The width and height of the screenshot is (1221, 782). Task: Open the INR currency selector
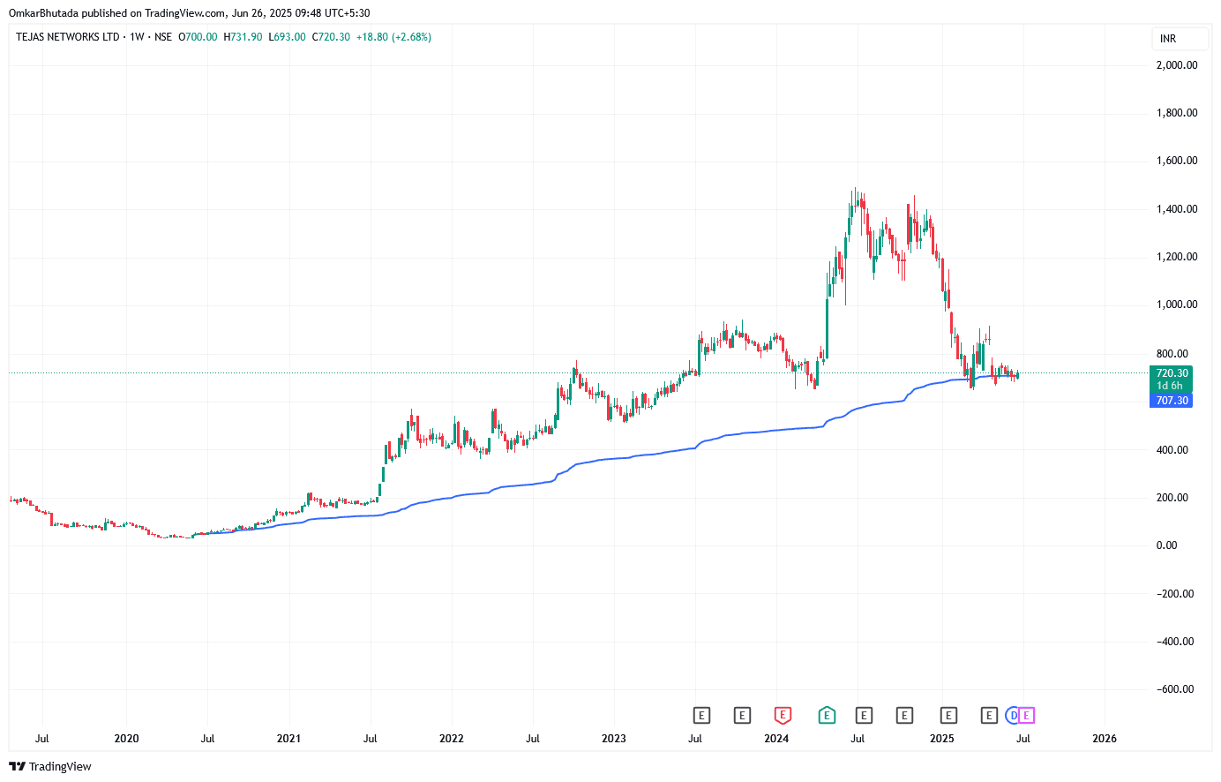coord(1180,39)
